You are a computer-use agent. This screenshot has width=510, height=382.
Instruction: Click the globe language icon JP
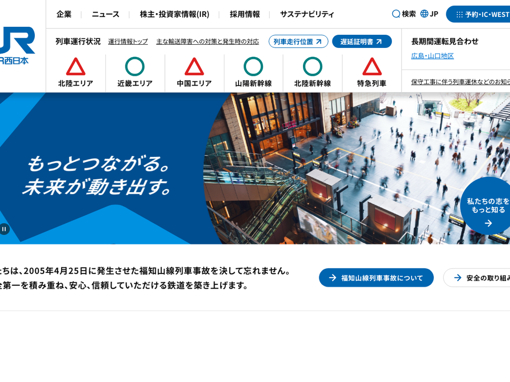pyautogui.click(x=424, y=14)
